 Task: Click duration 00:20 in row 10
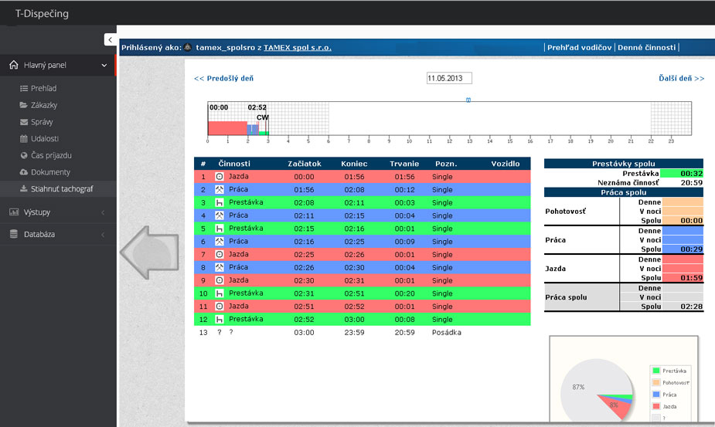405,293
